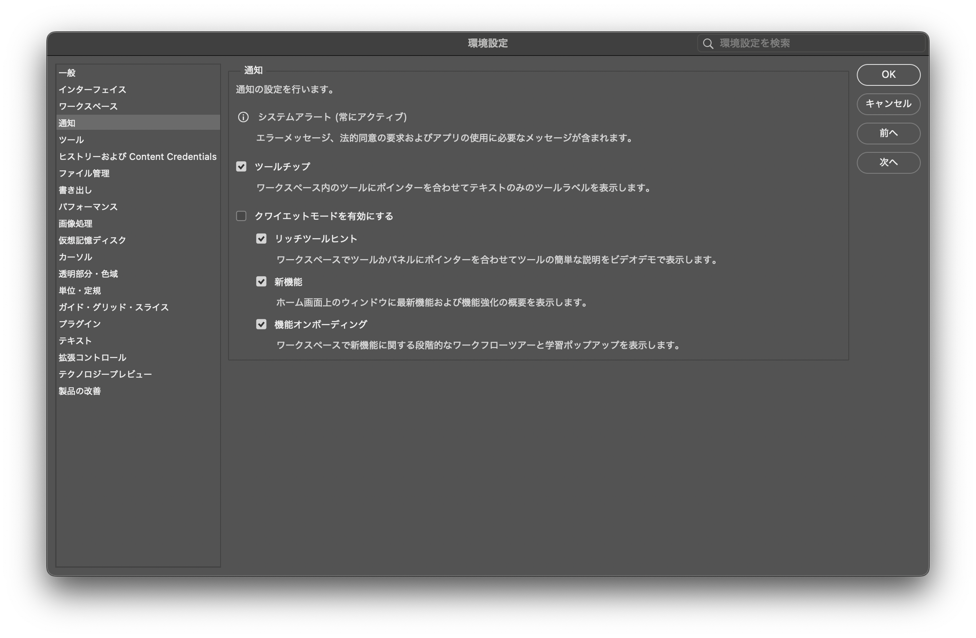Screen dimensions: 976x638
Task: Select ヒストリーおよび Content Credentials category
Action: point(137,157)
